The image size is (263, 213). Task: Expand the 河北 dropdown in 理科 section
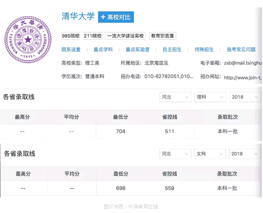click(175, 97)
